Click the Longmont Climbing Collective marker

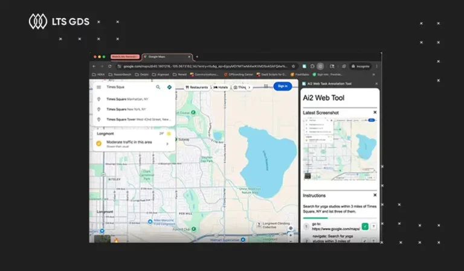259,225
